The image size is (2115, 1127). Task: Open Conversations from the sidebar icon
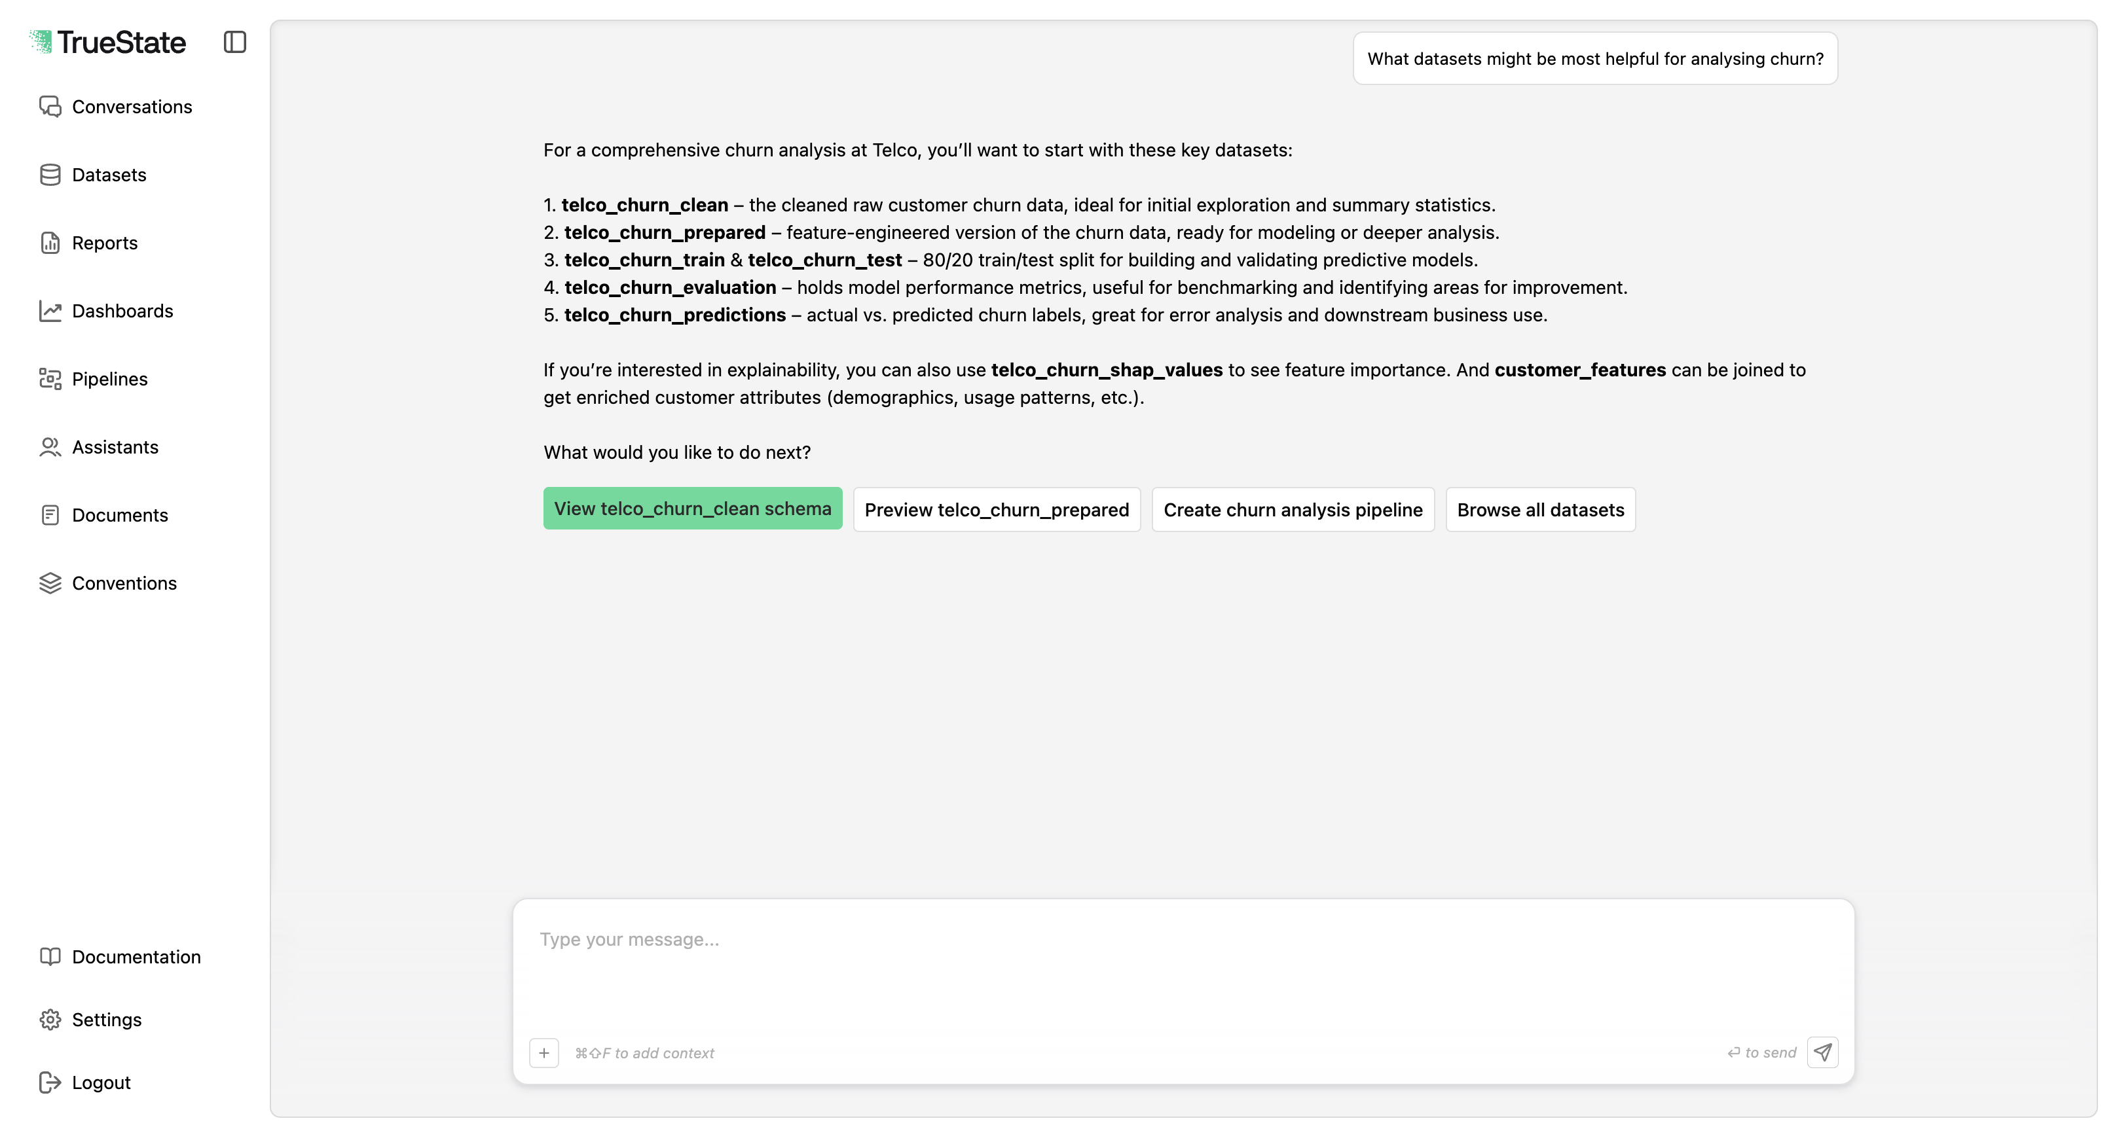[x=50, y=107]
